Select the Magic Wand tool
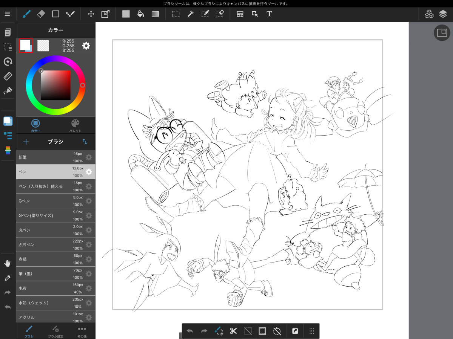Image resolution: width=453 pixels, height=339 pixels. [x=191, y=14]
